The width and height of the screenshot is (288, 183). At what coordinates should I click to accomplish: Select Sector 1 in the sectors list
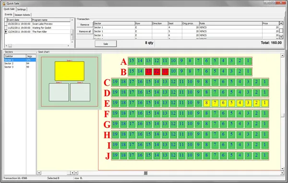[x=20, y=60]
